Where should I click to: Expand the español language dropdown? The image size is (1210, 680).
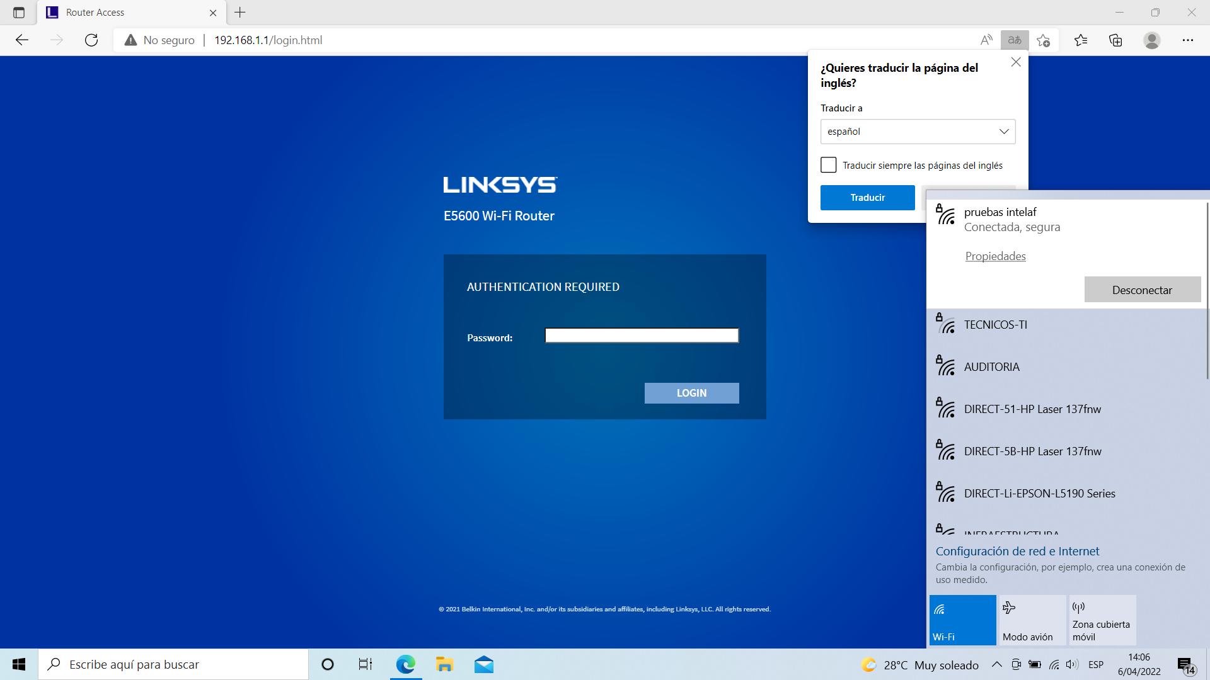point(918,132)
